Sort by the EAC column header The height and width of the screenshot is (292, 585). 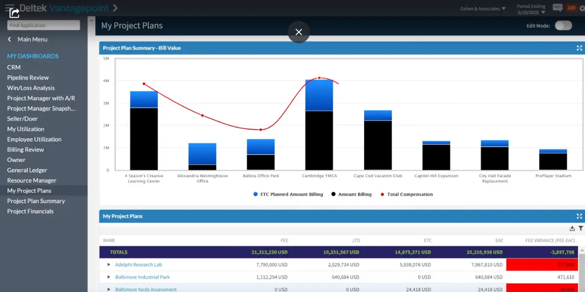click(x=499, y=240)
